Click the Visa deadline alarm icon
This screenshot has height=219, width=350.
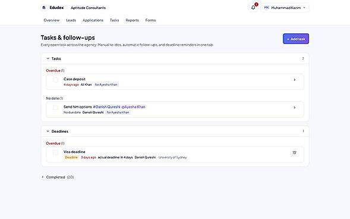(x=294, y=152)
